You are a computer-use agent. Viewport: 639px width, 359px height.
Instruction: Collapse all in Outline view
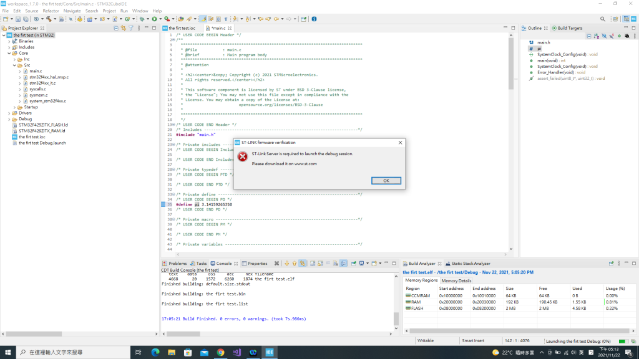[589, 36]
